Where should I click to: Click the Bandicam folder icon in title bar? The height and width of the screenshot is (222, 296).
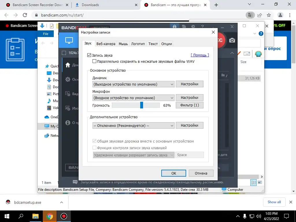[x=184, y=27]
